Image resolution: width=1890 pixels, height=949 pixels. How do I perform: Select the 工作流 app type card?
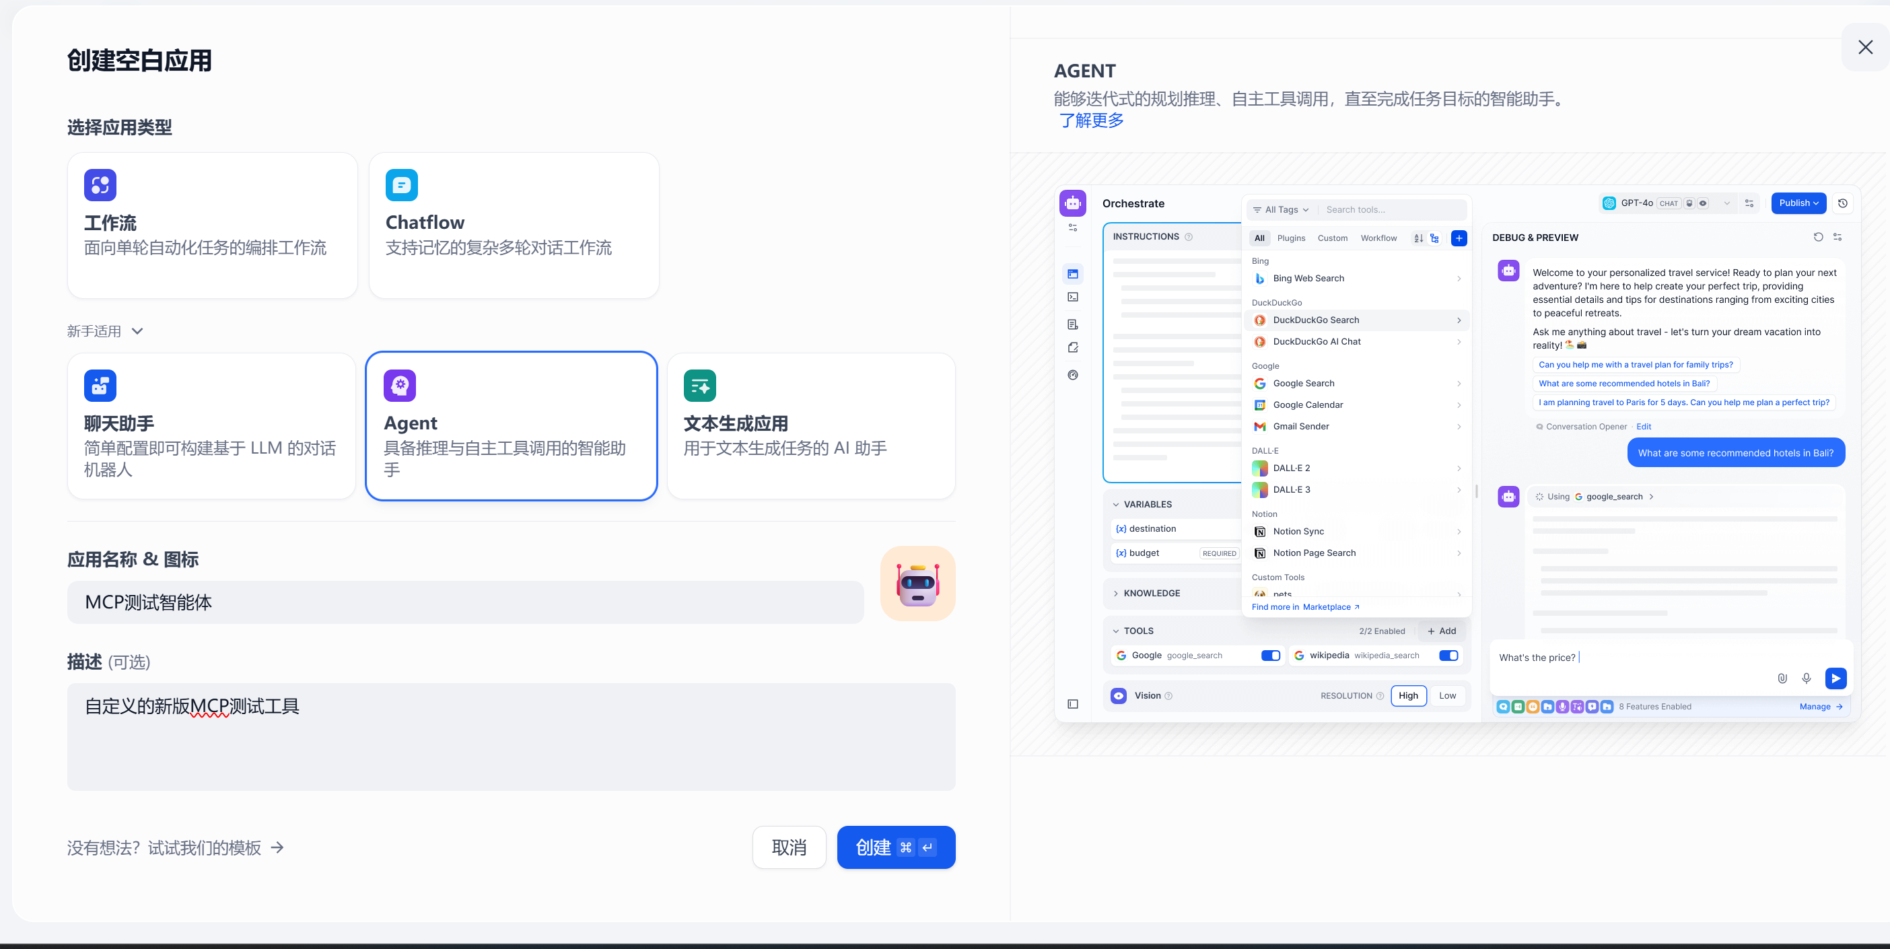[212, 225]
